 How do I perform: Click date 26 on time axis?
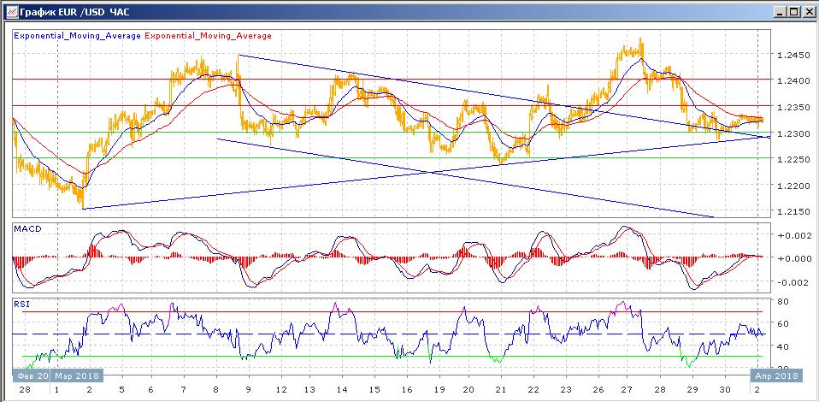pyautogui.click(x=598, y=390)
